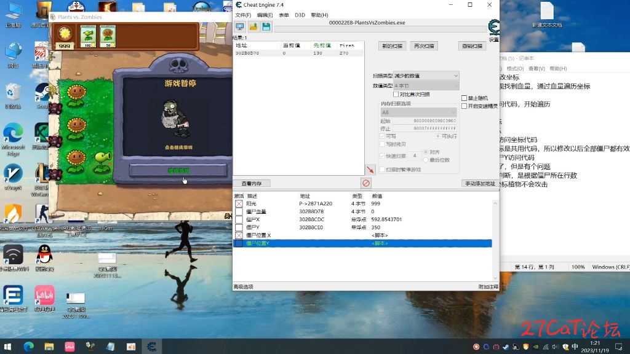Open the Recycle Bin on desktop
This screenshot has width=630, height=354.
click(x=14, y=96)
